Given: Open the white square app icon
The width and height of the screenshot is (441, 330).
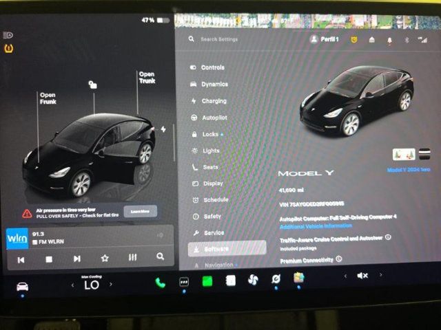Looking at the screenshot, I should 231,280.
